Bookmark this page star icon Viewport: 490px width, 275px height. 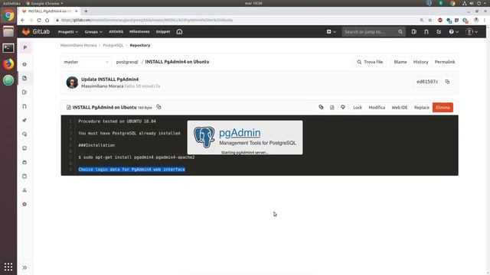[x=430, y=20]
